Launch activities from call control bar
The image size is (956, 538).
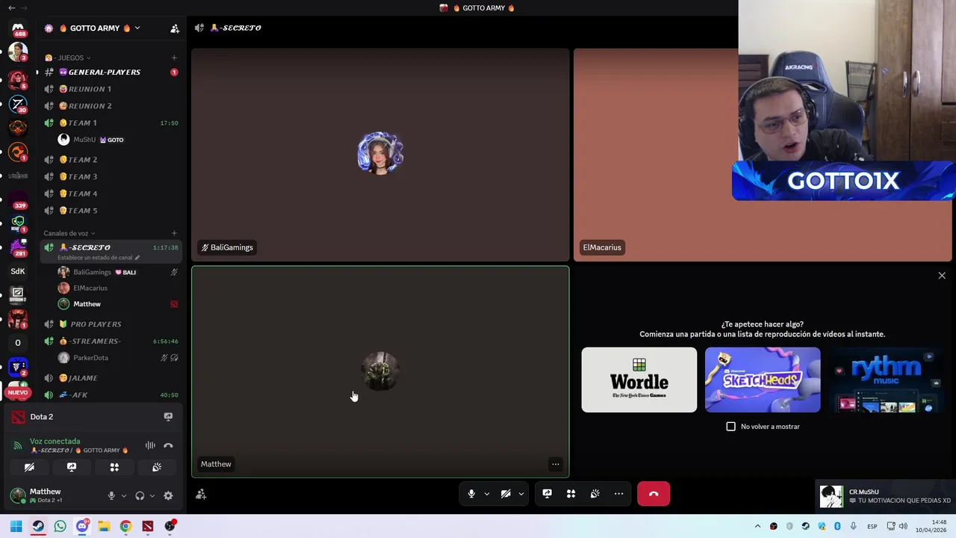[x=571, y=494]
